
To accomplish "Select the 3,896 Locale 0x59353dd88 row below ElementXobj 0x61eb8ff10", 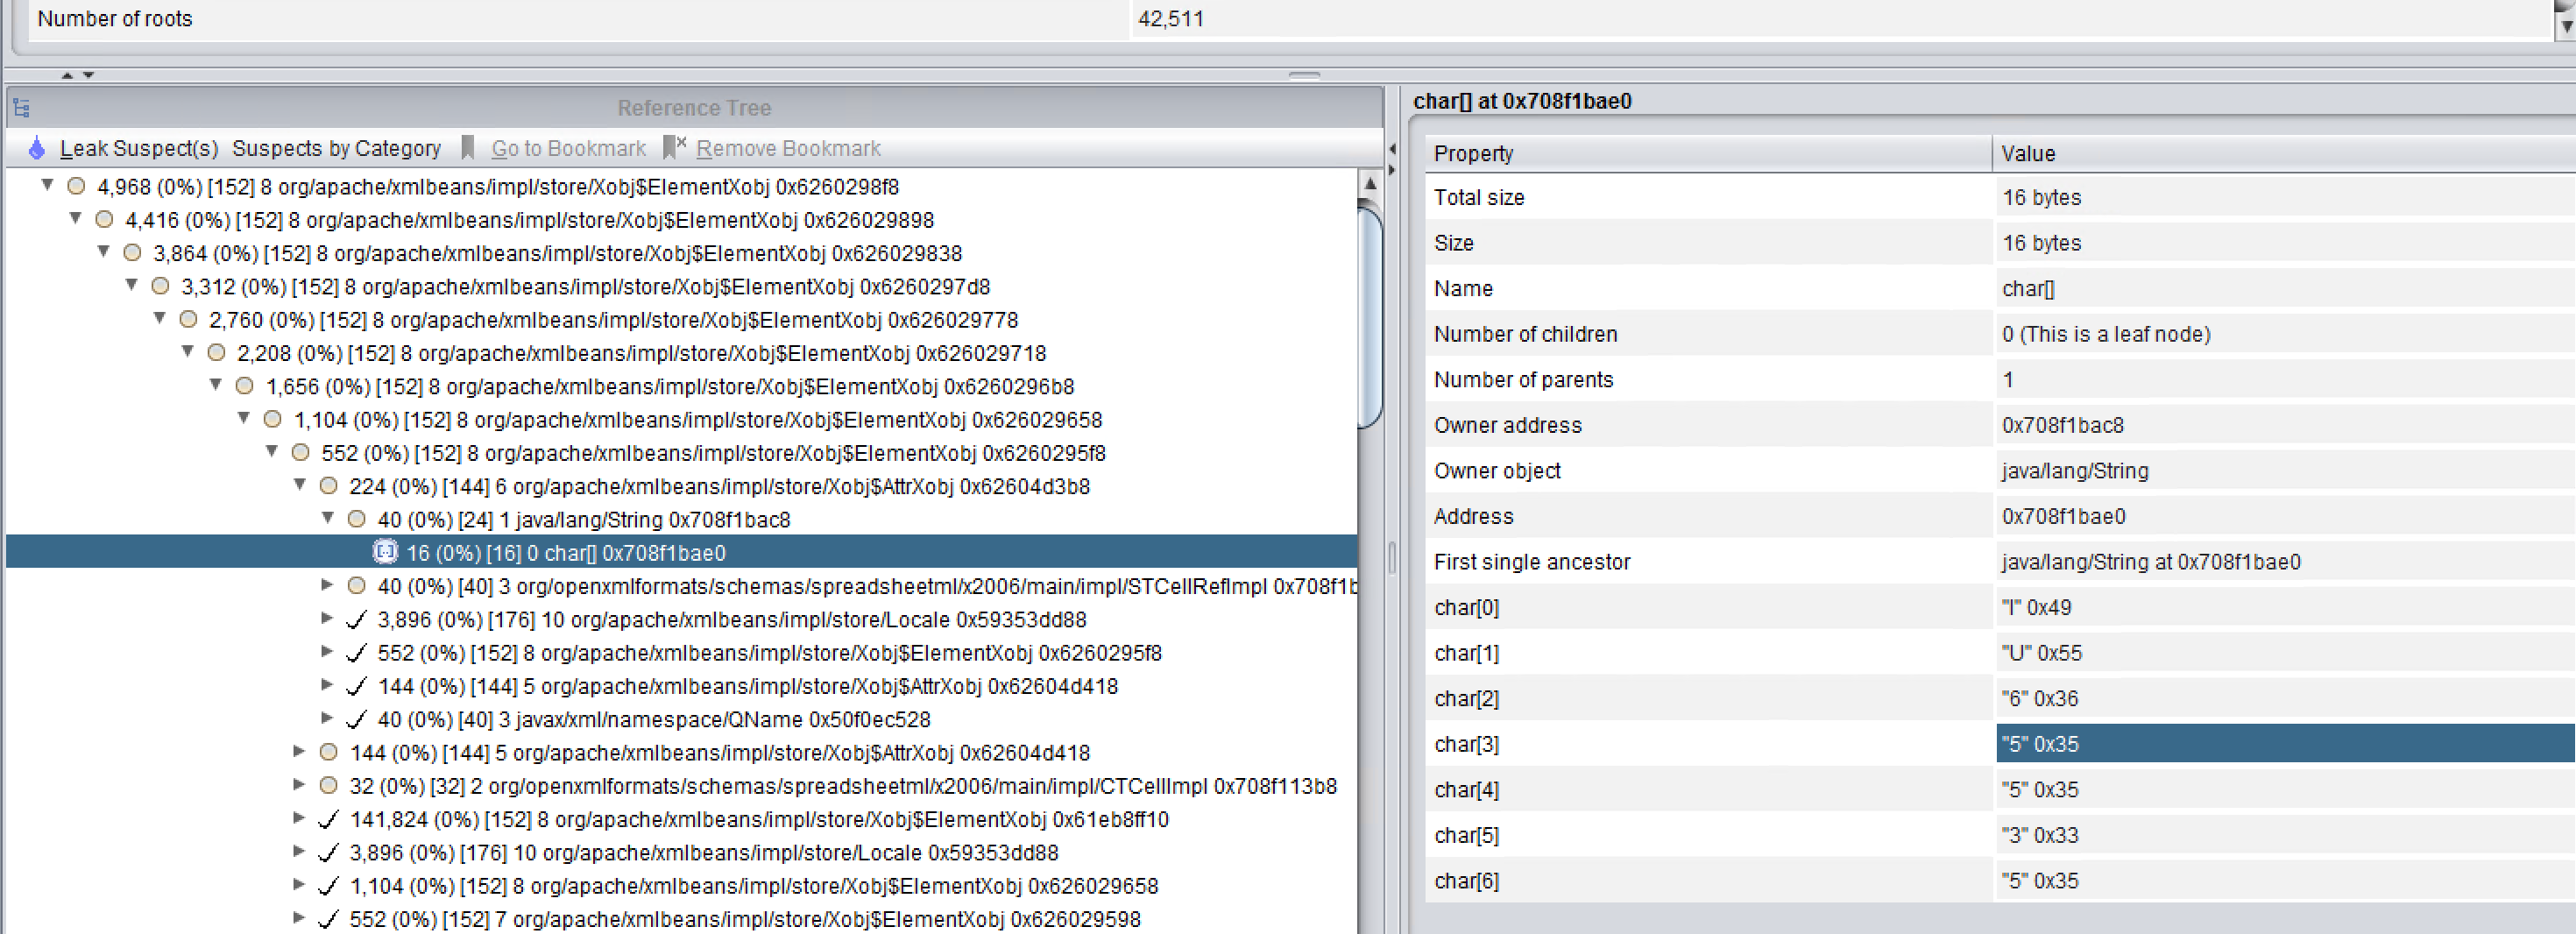I will coord(703,853).
